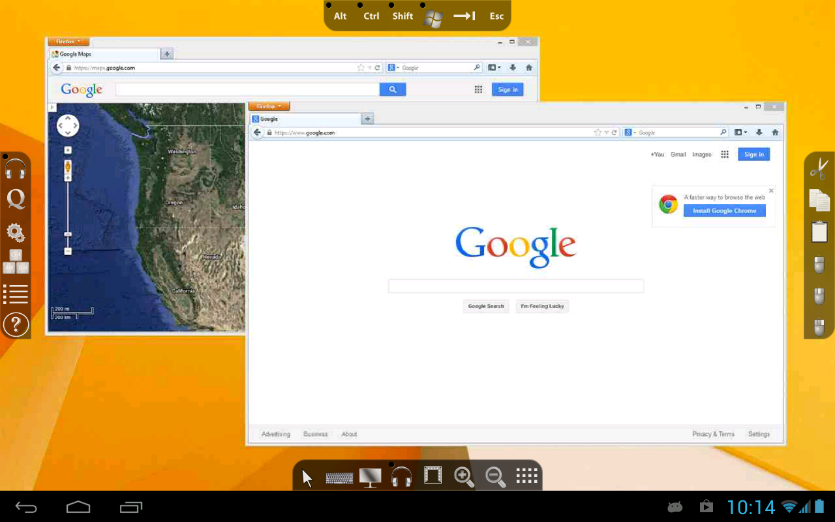Tap the copy documents icon
Screen dimensions: 835x522
[819, 200]
